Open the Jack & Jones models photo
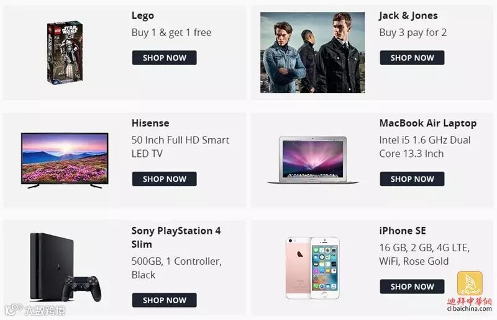The image size is (497, 320). (312, 53)
